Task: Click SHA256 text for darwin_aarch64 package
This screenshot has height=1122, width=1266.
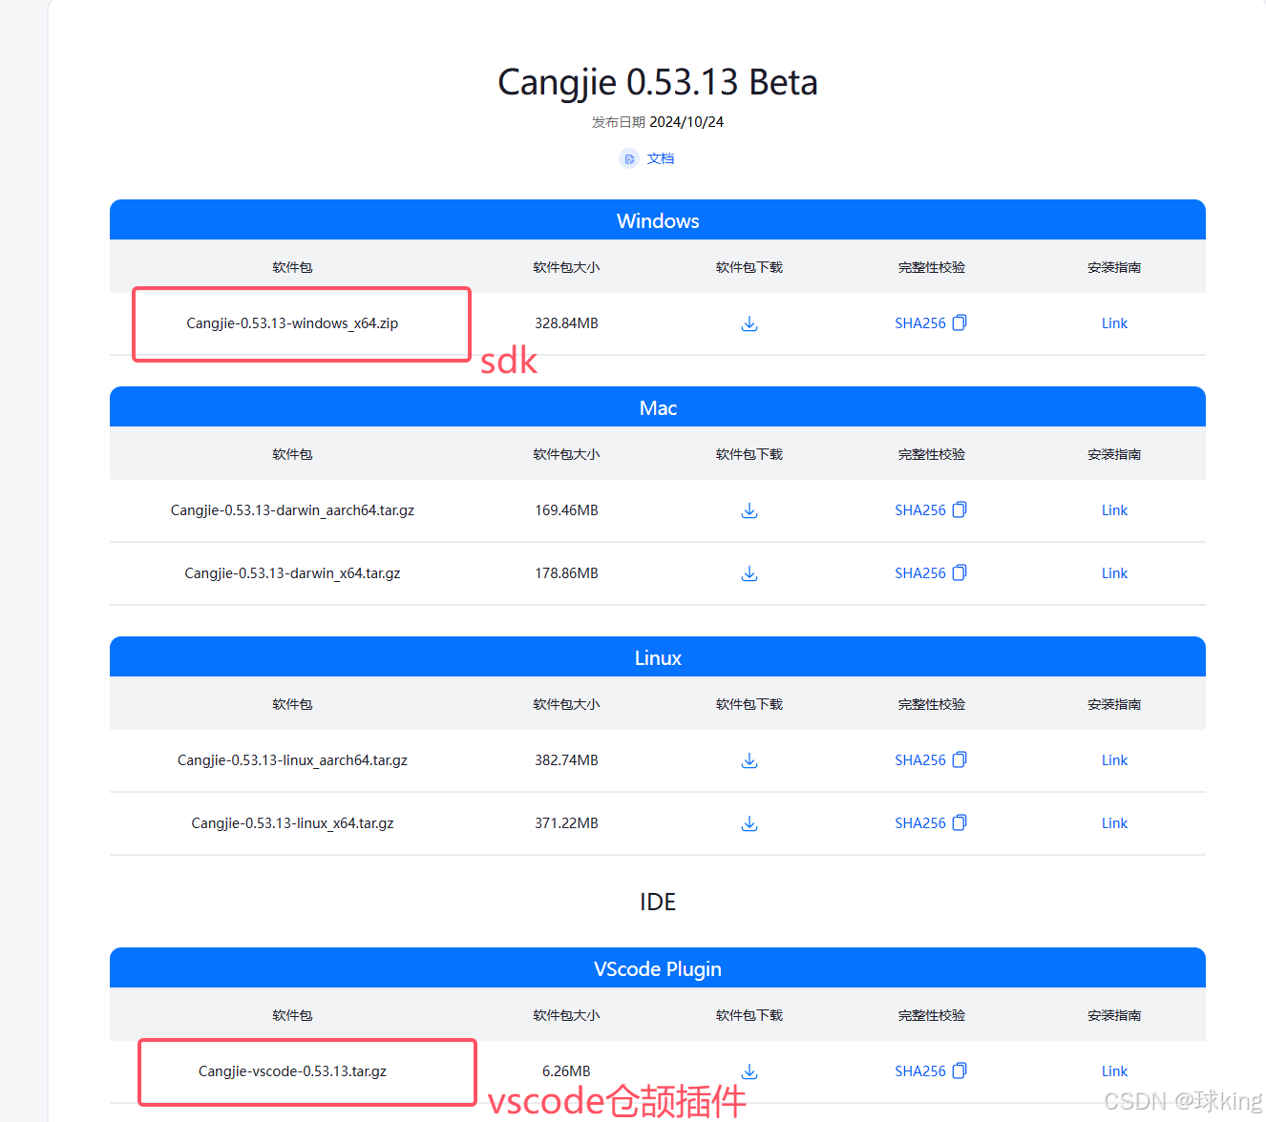Action: (920, 510)
